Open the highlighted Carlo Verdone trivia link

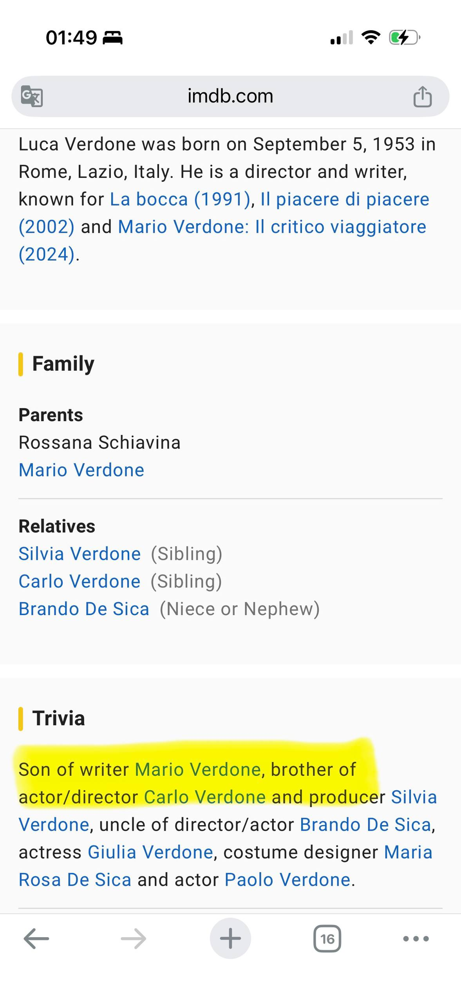click(x=205, y=797)
